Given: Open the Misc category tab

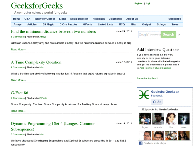Looking at the screenshot, I should click(133, 24).
